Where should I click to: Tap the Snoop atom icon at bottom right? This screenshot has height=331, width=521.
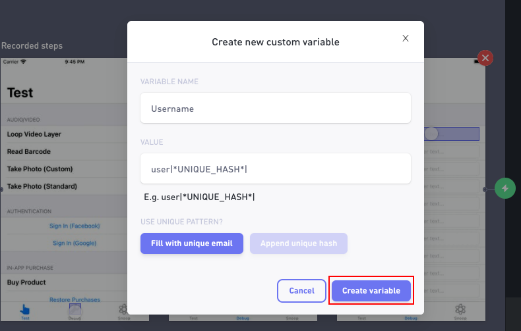click(x=460, y=309)
